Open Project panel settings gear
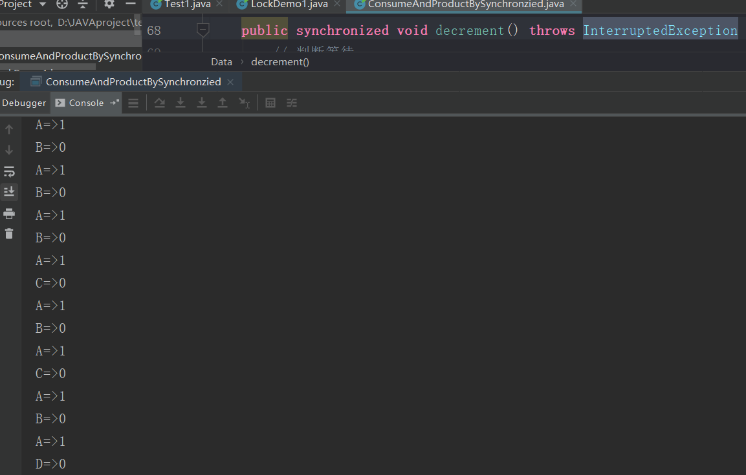This screenshot has width=746, height=475. [x=109, y=5]
